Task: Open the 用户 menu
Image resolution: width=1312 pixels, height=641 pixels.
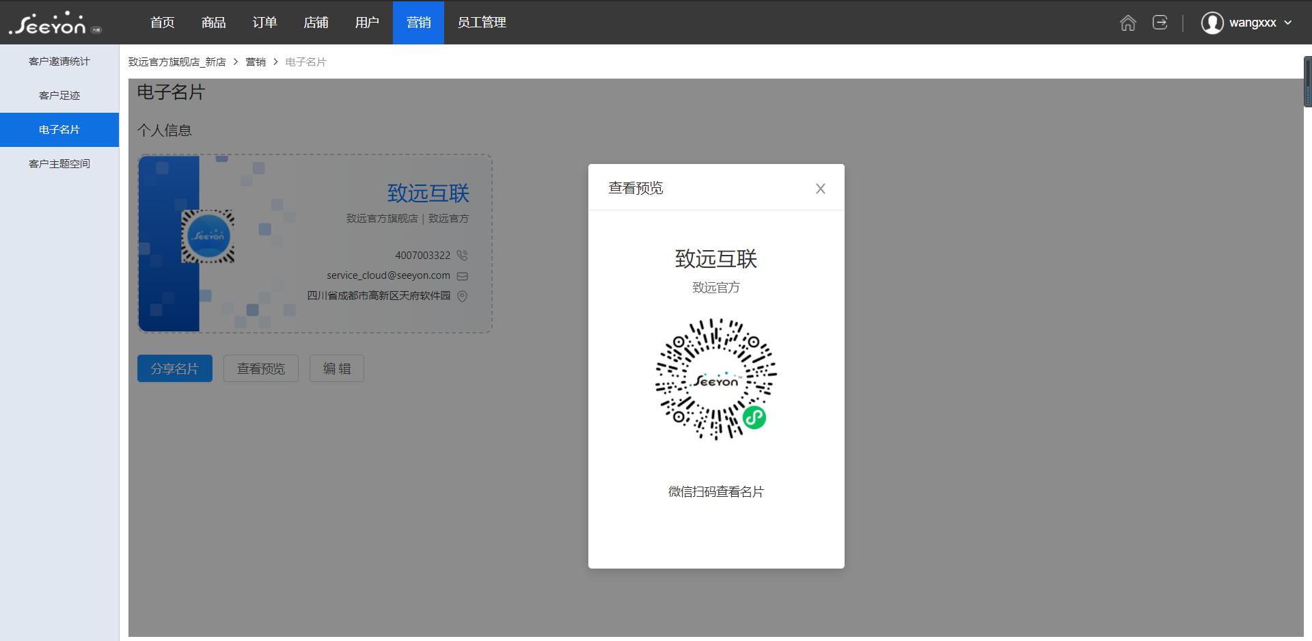Action: click(x=367, y=23)
